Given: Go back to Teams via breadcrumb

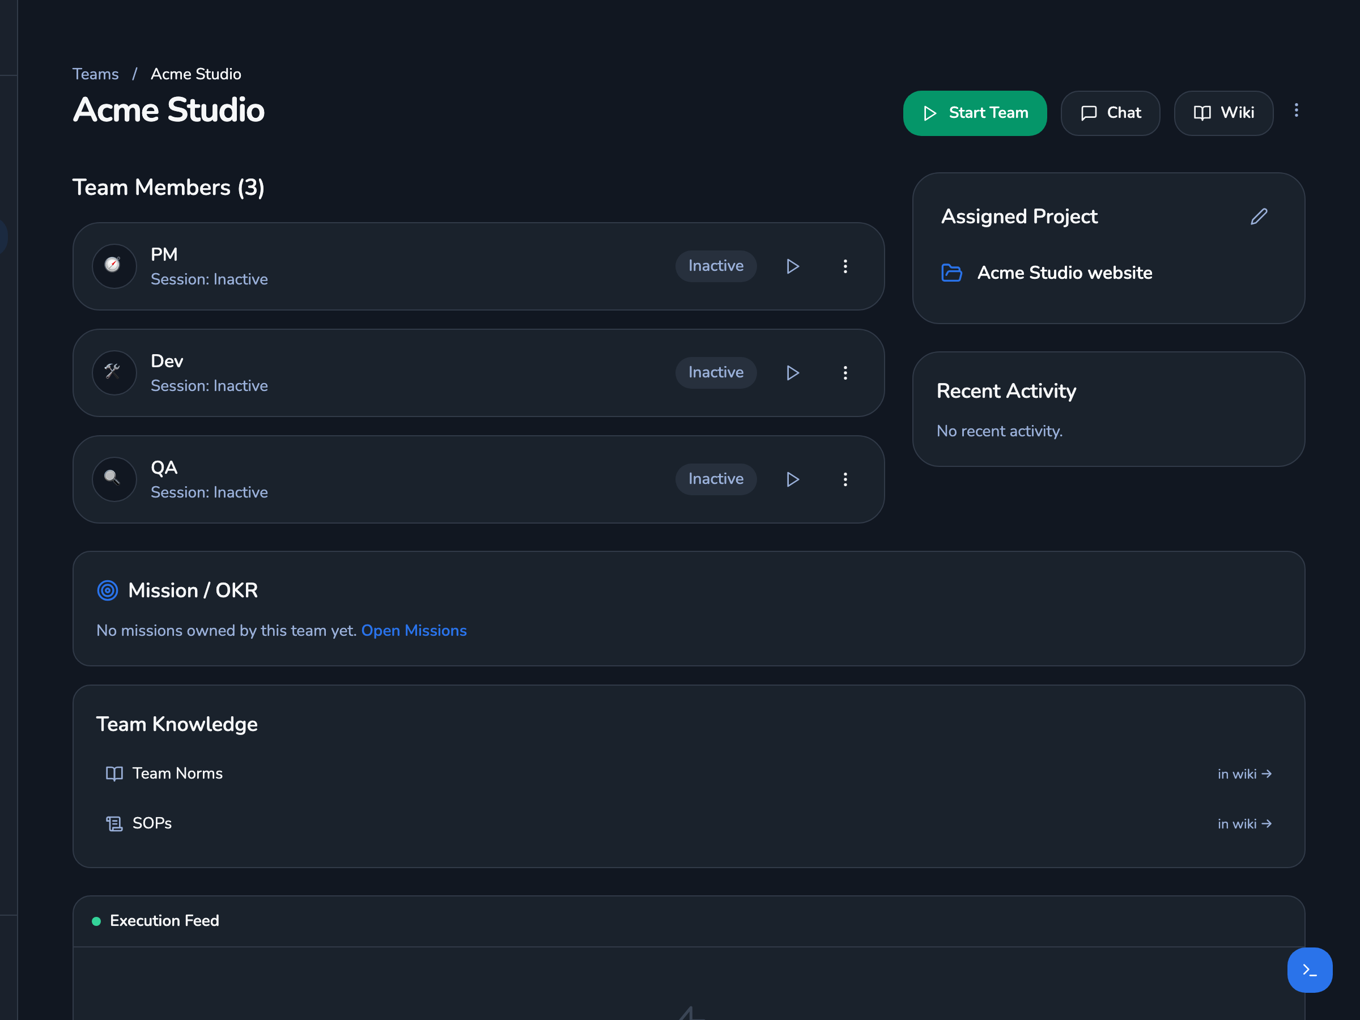Looking at the screenshot, I should 95,74.
